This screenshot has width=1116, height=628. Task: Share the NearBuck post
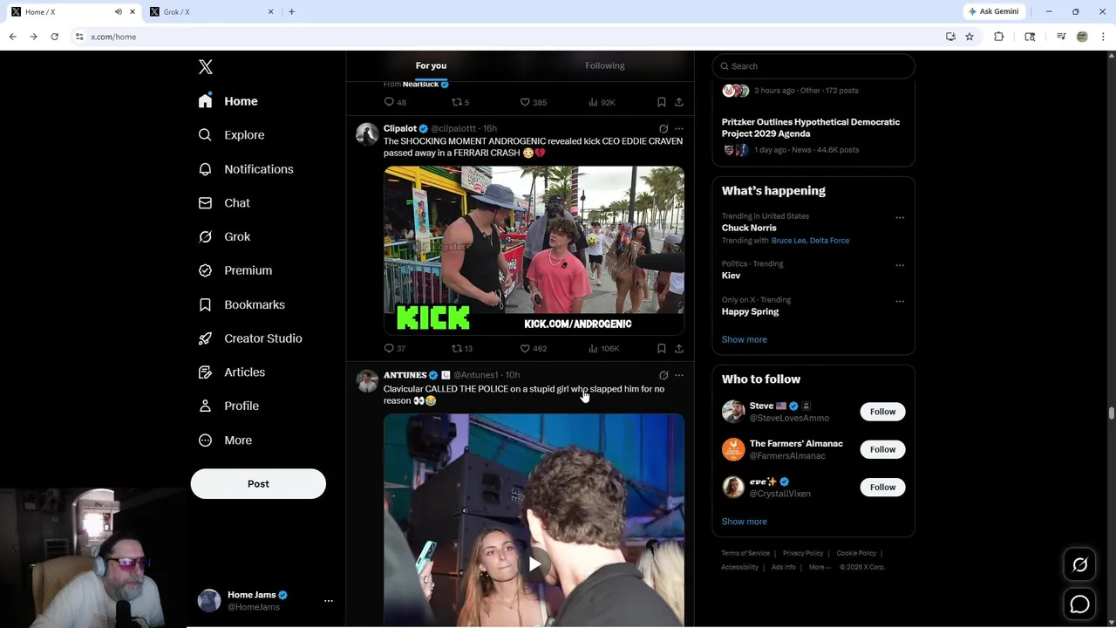tap(679, 102)
